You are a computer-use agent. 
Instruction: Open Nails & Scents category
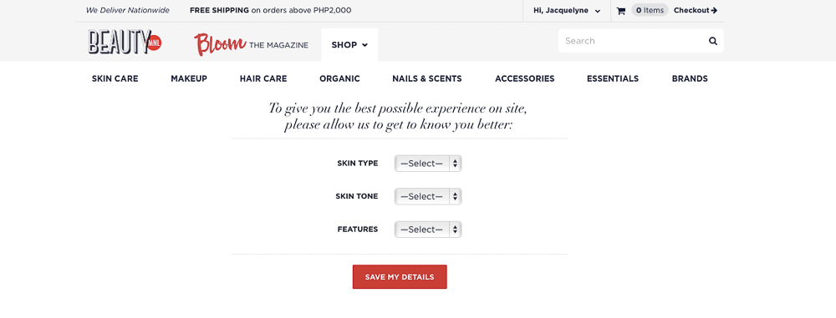pyautogui.click(x=427, y=78)
